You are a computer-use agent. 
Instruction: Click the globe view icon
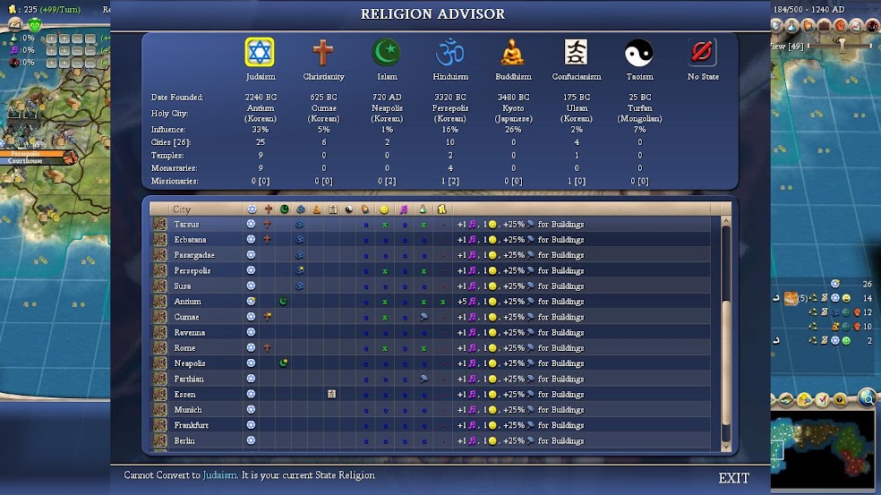(868, 398)
